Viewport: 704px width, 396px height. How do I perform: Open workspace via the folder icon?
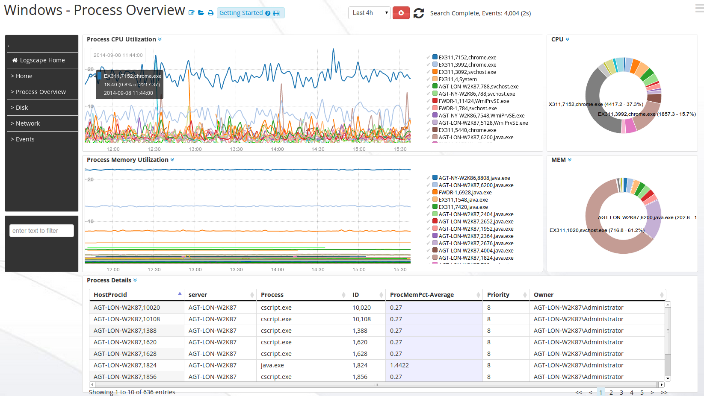(201, 13)
